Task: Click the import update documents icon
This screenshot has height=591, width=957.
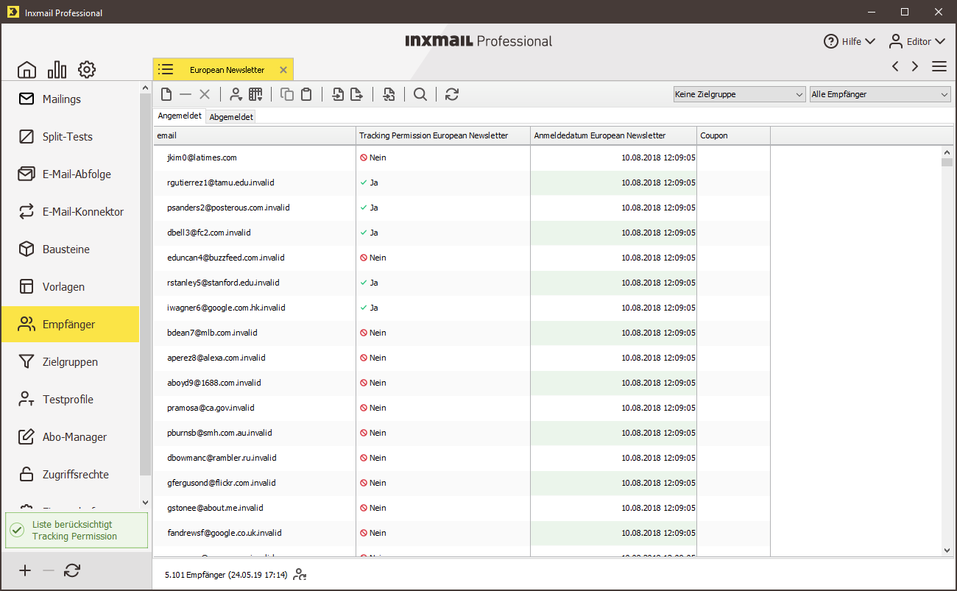Action: (389, 94)
